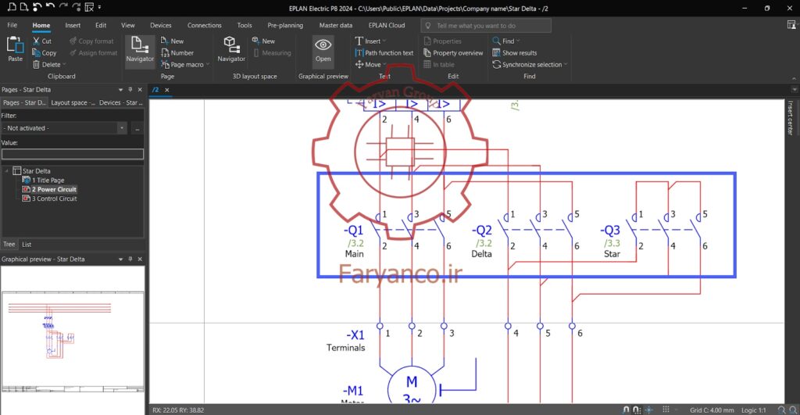800x415 pixels.
Task: Click the filter ellipsis button beside dropdown
Action: 137,128
